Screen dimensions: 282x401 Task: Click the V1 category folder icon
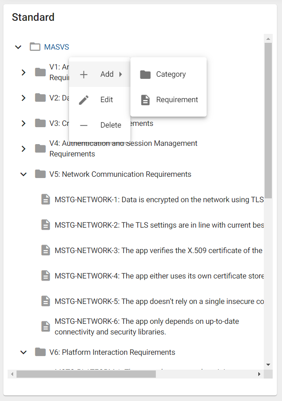pos(40,72)
